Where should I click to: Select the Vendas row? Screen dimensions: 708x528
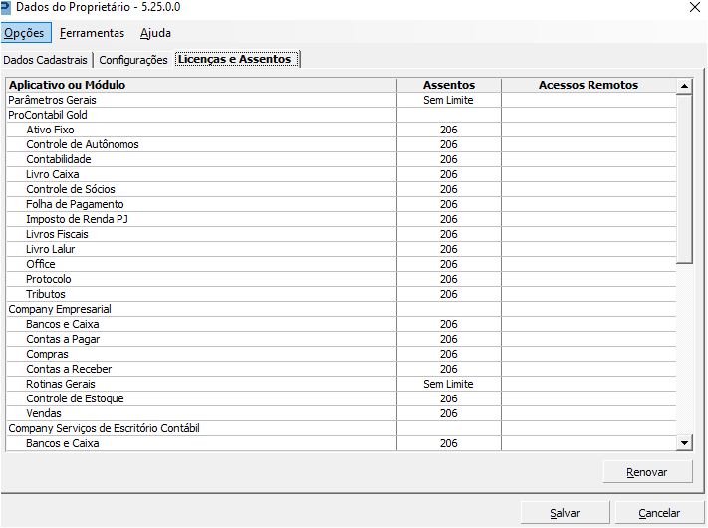pos(342,413)
